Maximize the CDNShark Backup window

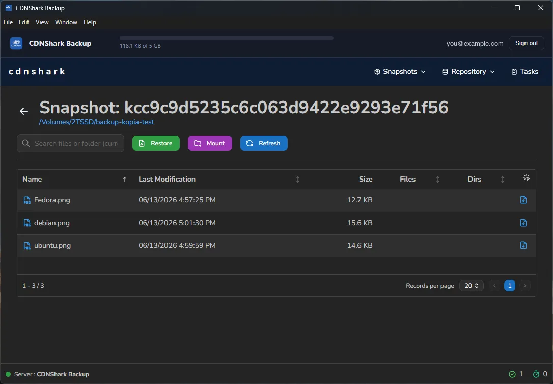tap(517, 8)
